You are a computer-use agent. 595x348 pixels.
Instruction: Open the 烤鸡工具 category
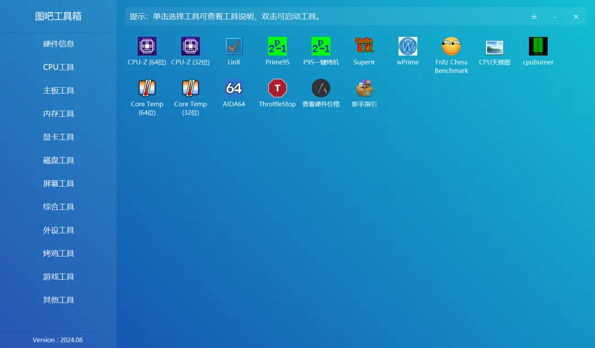tap(58, 253)
